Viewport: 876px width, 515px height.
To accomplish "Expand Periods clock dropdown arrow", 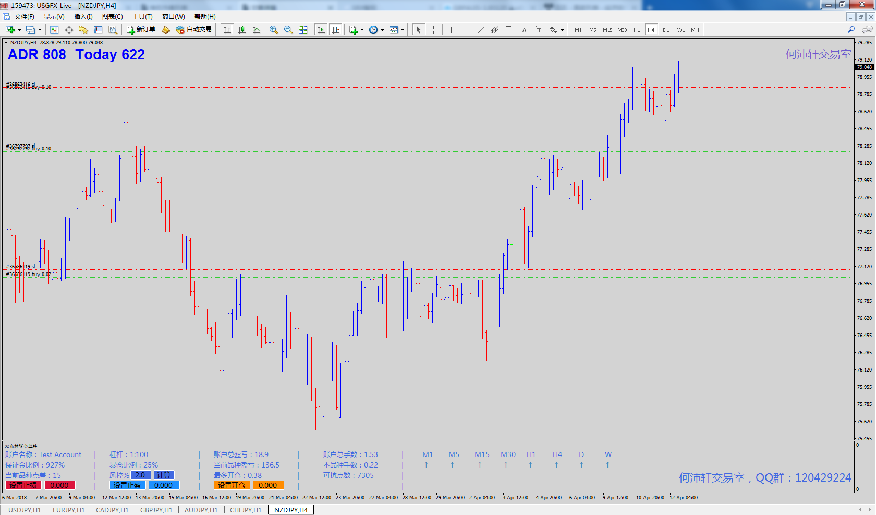I will 382,30.
